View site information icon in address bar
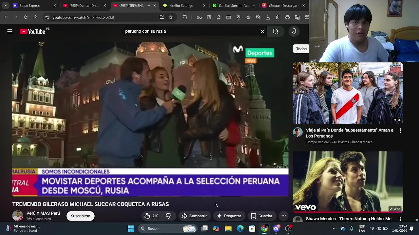Screen dimensions: 419x235 (x=47, y=17)
